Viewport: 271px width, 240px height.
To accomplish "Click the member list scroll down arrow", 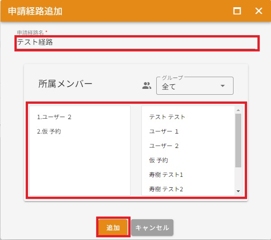I will [238, 191].
